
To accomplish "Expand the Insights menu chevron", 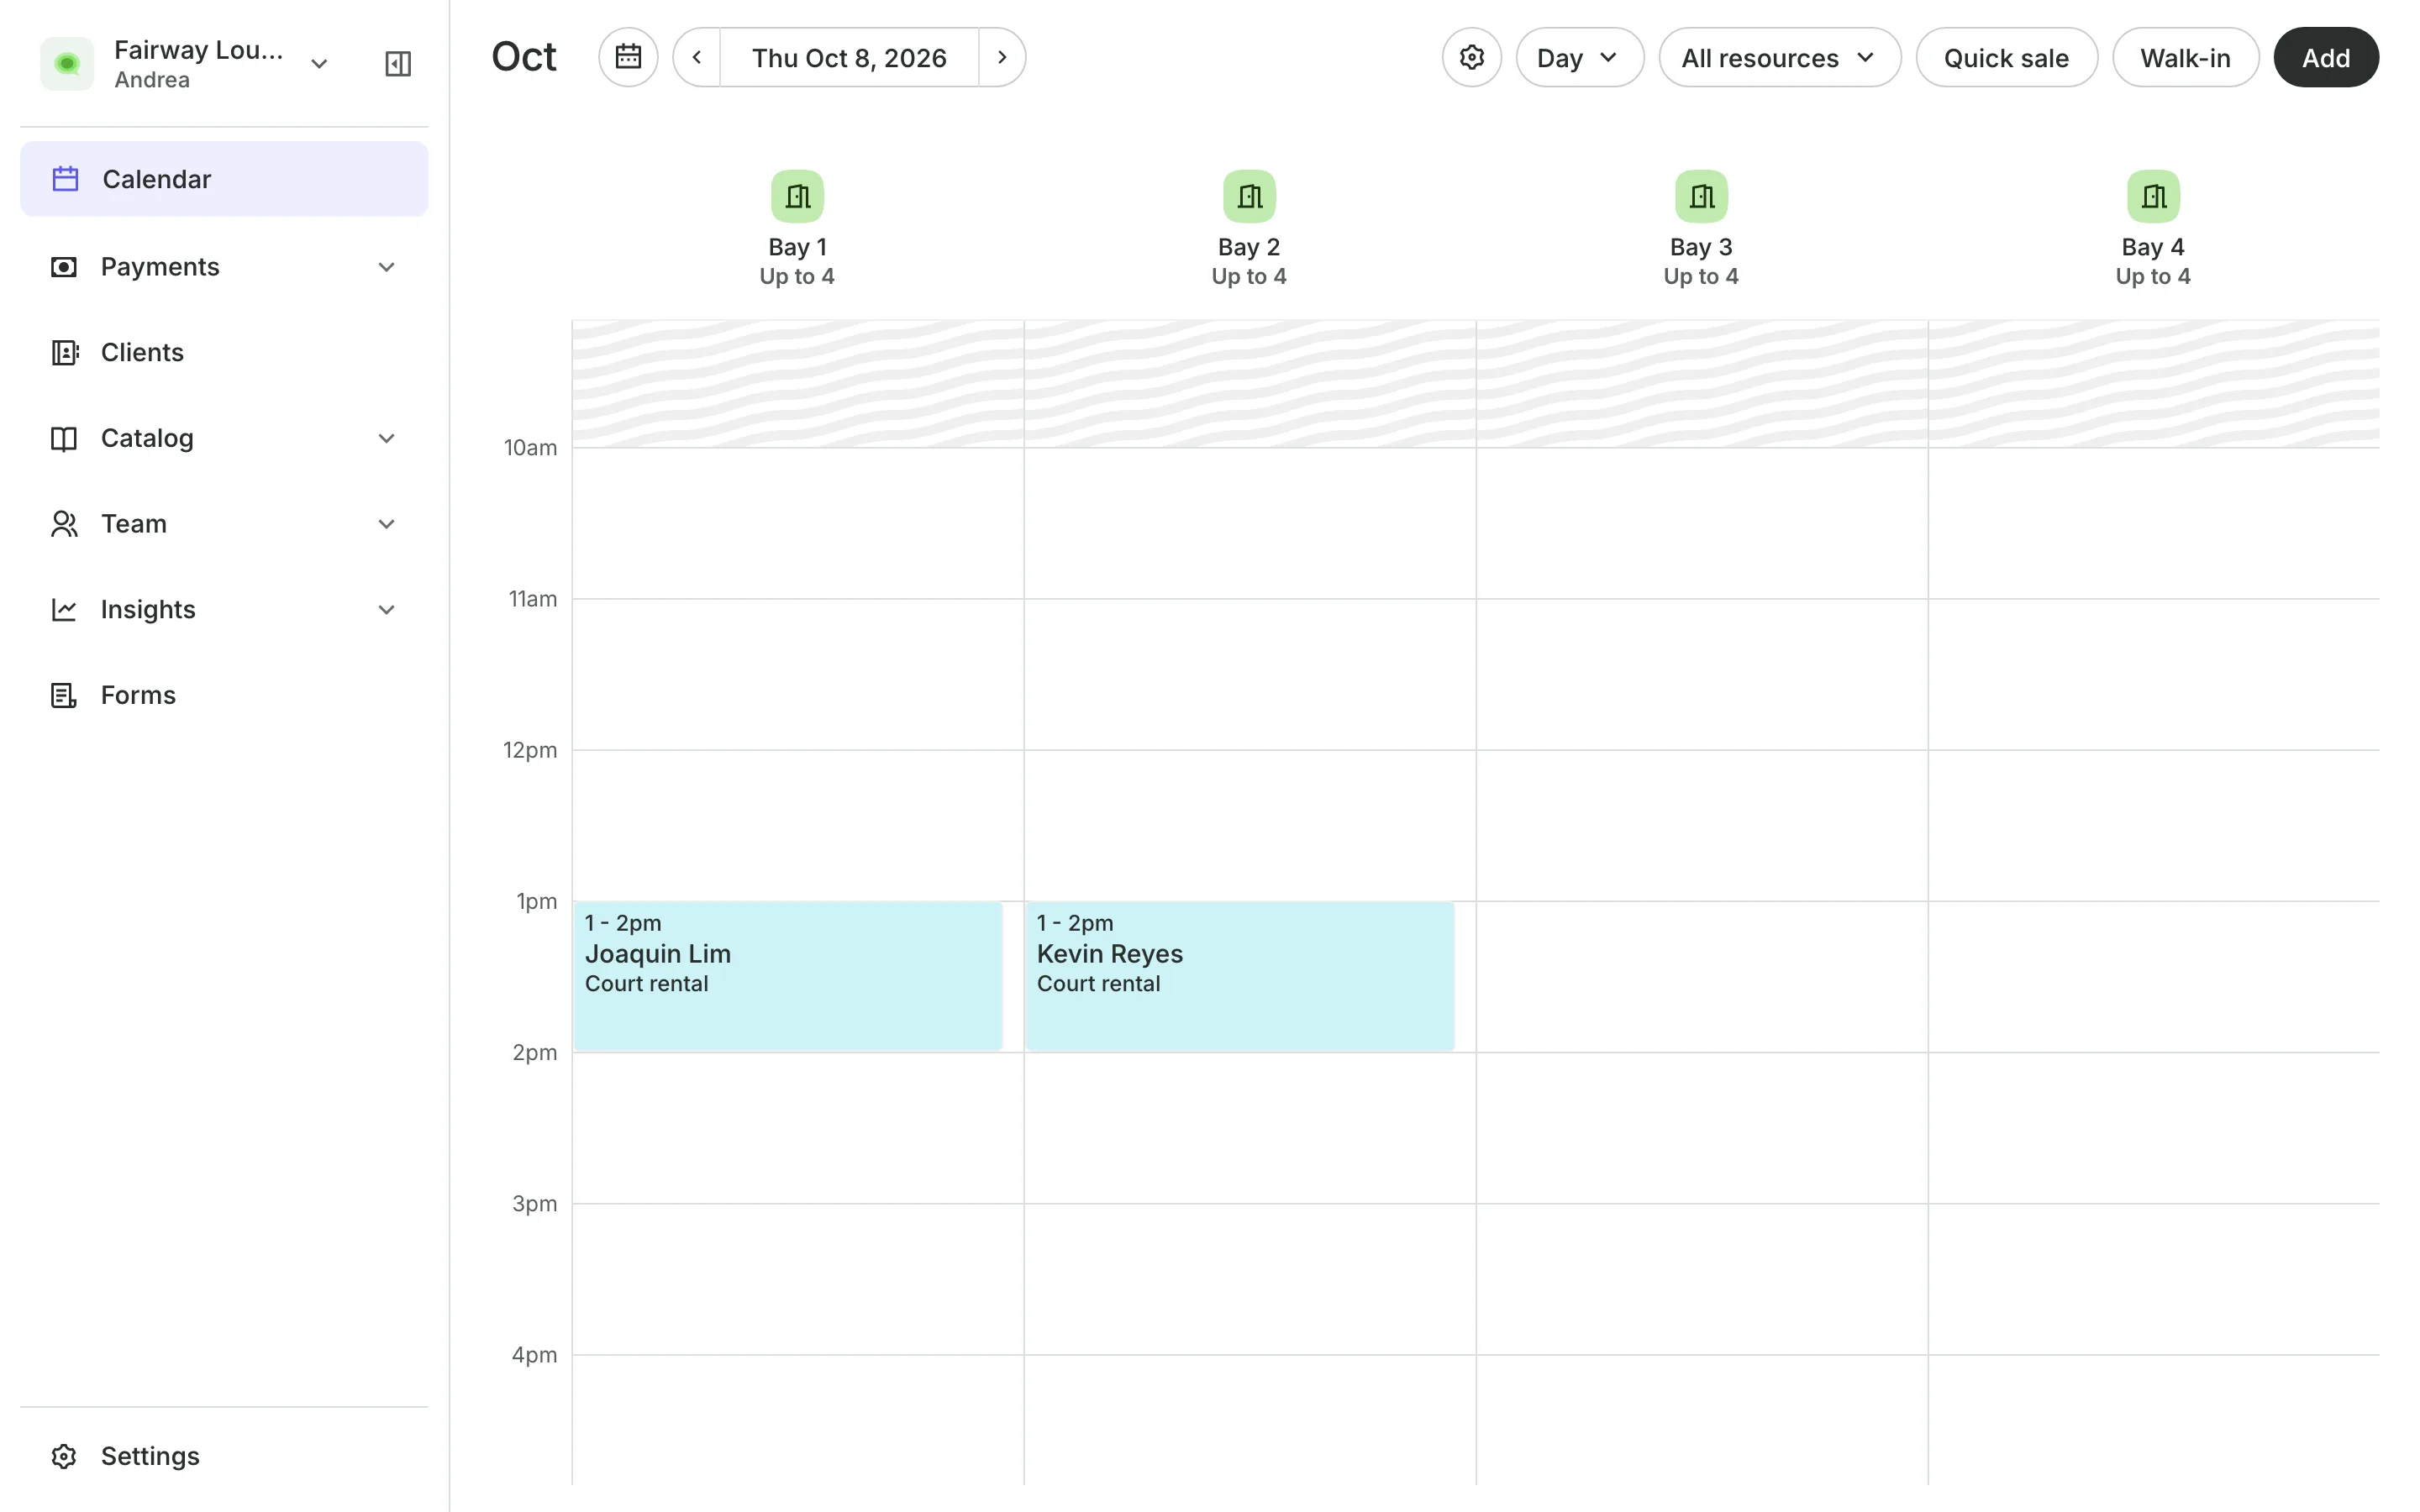I will coord(386,609).
